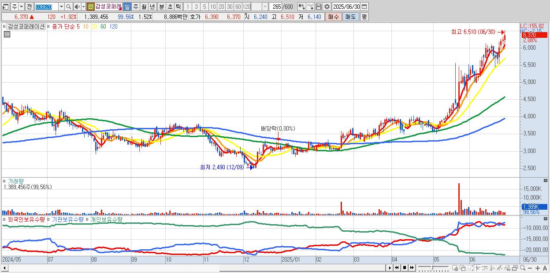The image size is (550, 273).
Task: Click the save chart floppy disk icon
Action: (x=319, y=7)
